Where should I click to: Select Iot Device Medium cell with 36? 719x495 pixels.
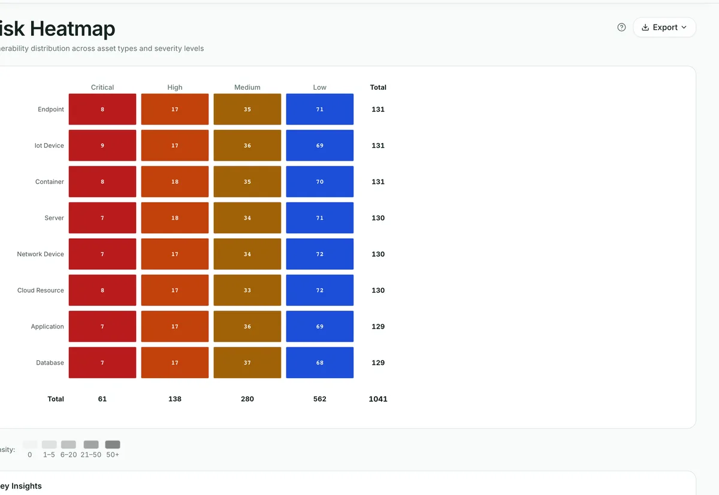point(247,145)
